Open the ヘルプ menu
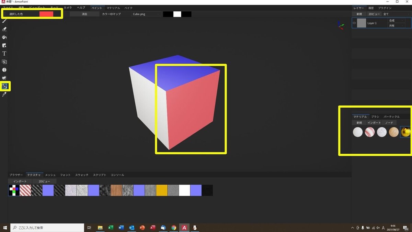The height and width of the screenshot is (232, 412). 81,8
